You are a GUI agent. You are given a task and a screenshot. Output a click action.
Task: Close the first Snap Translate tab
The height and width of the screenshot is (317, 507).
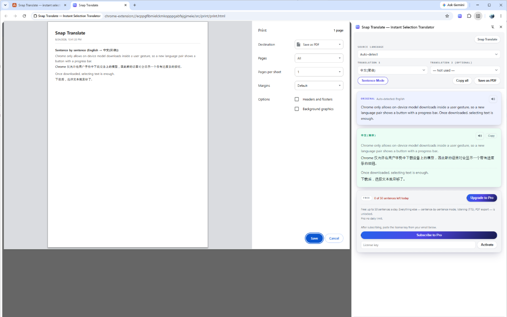[x=65, y=5]
